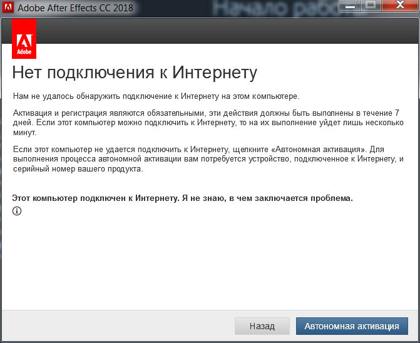
Task: Select the bold link Этот компьютер подключен к Интернету
Action: 182,198
